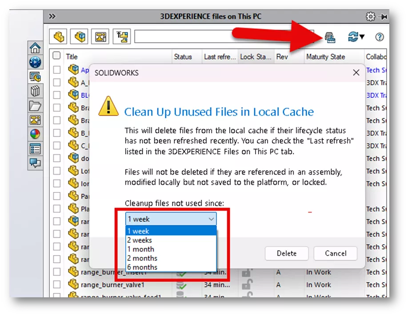Viewport: 408px width, 316px height.
Task: Open the cleanup period dropdown showing 1 week
Action: (170, 219)
